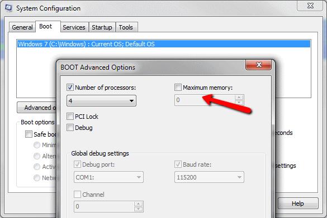327x218 pixels.
Task: Click the Help button
Action: (298, 204)
